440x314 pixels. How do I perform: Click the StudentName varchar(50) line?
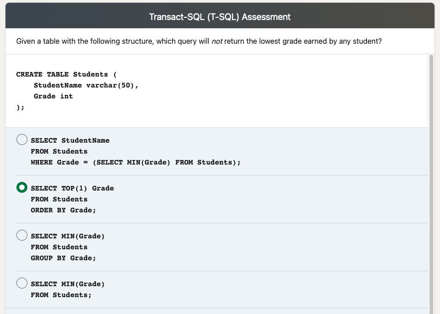[x=86, y=85]
